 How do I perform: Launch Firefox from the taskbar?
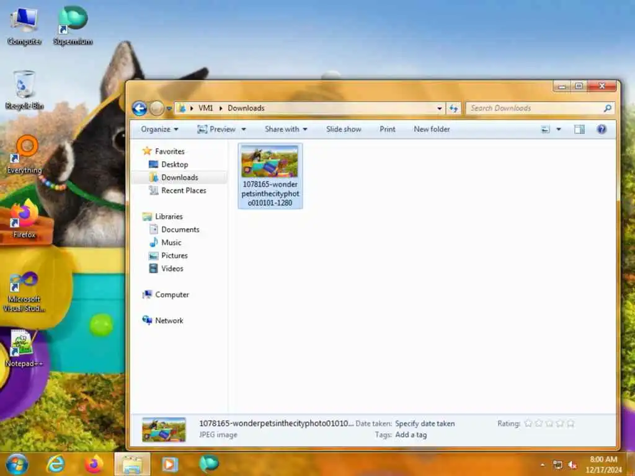(94, 464)
